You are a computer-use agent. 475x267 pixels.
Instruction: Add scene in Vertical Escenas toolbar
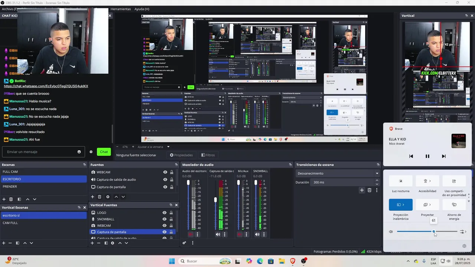coord(4,243)
